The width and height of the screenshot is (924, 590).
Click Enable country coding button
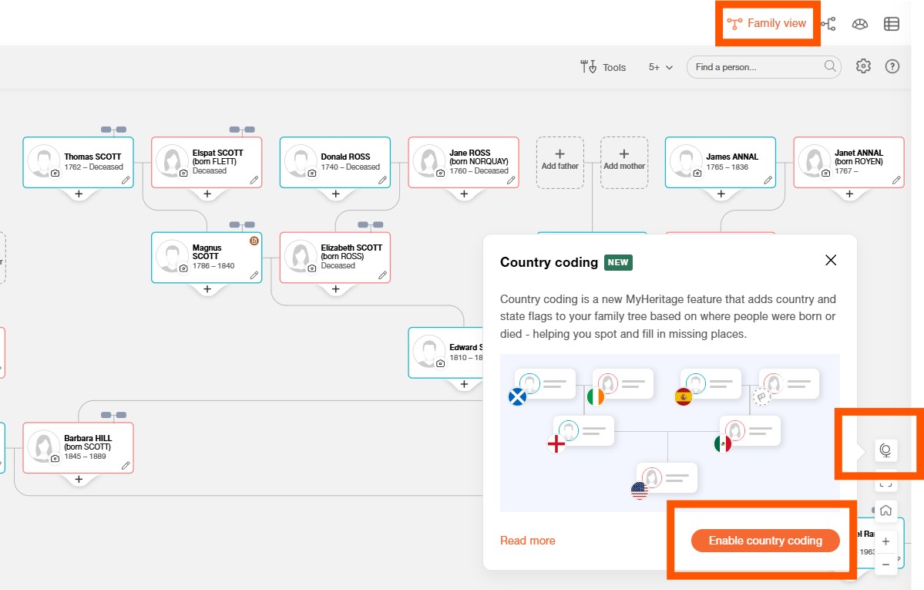(764, 541)
